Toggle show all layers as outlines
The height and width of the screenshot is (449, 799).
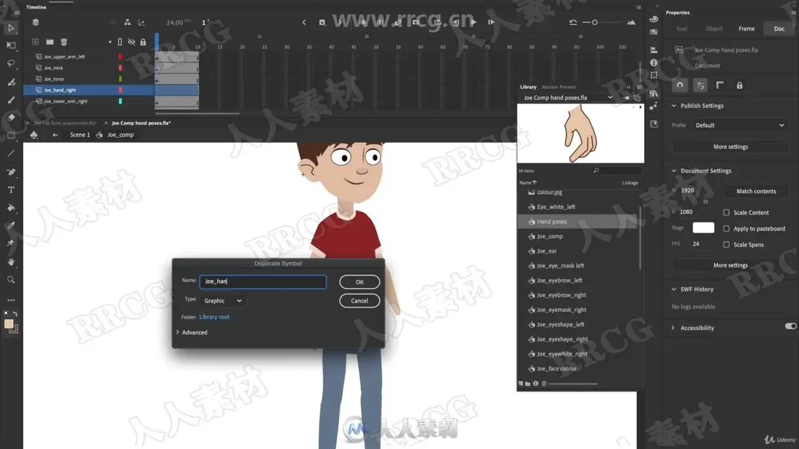120,42
